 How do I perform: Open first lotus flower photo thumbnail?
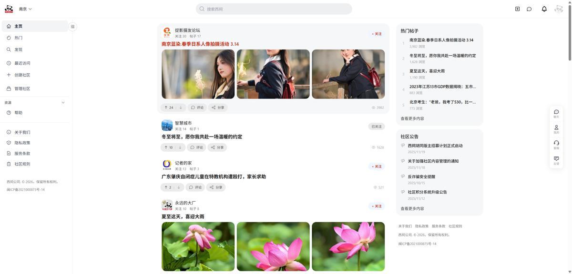(198, 246)
